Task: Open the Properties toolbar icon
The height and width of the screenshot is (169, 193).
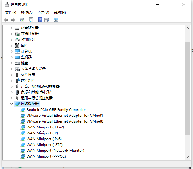Action: tap(31, 20)
